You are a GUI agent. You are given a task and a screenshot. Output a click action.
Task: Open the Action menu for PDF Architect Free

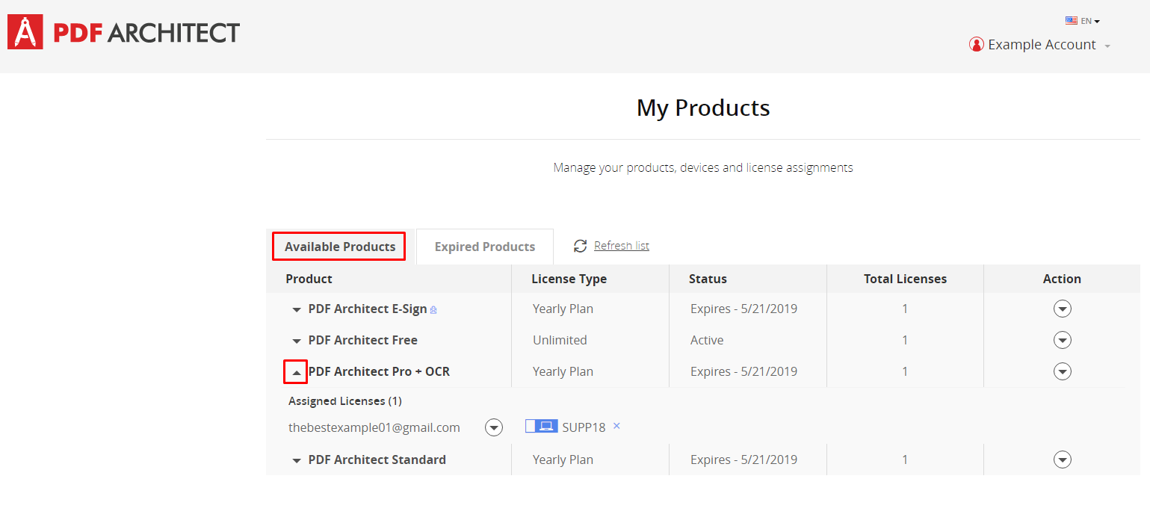coord(1062,340)
